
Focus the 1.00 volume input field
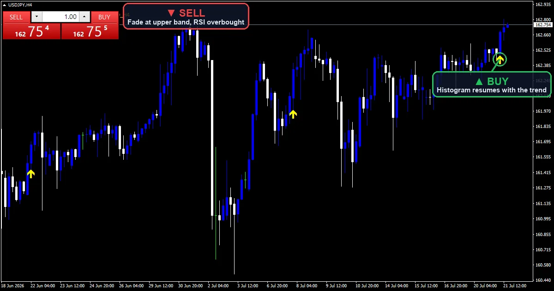pos(60,17)
